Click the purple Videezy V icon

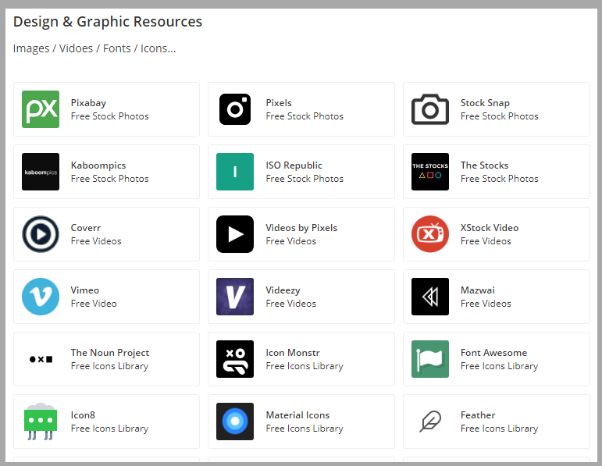click(235, 297)
